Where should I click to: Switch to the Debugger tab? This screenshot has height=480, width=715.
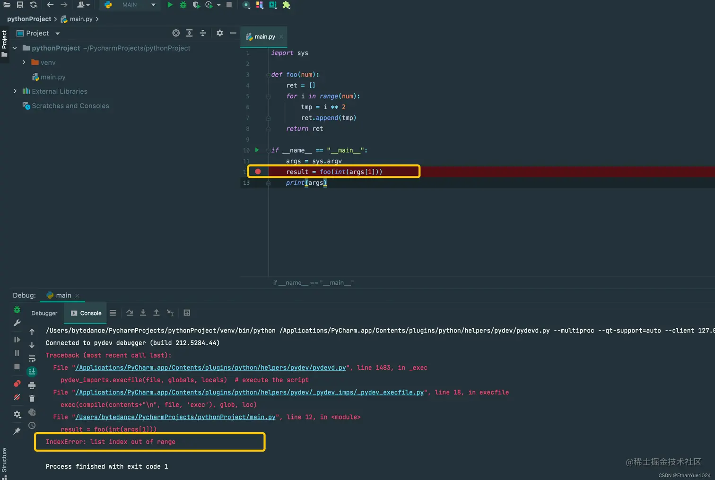click(x=44, y=313)
